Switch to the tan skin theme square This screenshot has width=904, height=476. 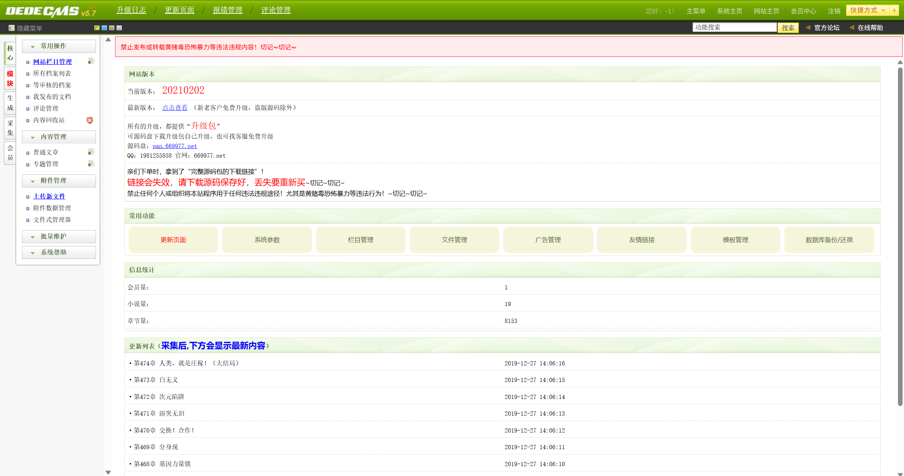point(112,28)
